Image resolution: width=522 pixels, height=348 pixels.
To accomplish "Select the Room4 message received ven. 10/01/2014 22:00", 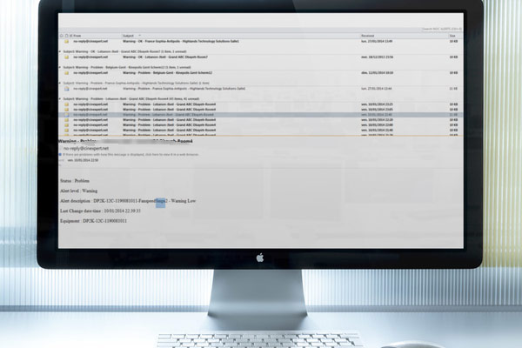I will (x=261, y=125).
